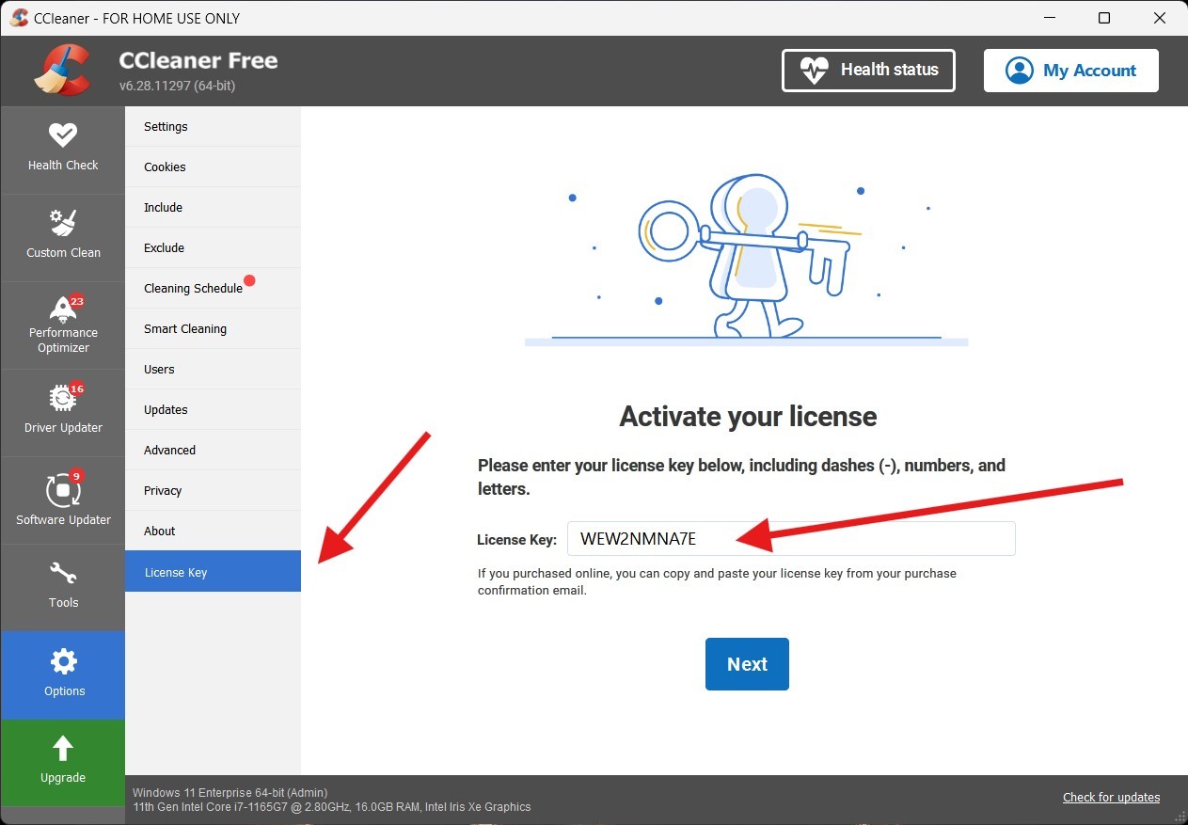The image size is (1188, 825).
Task: Click red notification dot on Cleaning Schedule
Action: click(249, 280)
